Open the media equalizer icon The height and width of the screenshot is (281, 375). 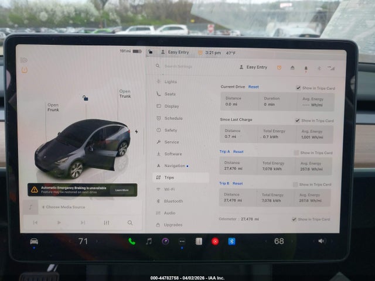(107, 222)
